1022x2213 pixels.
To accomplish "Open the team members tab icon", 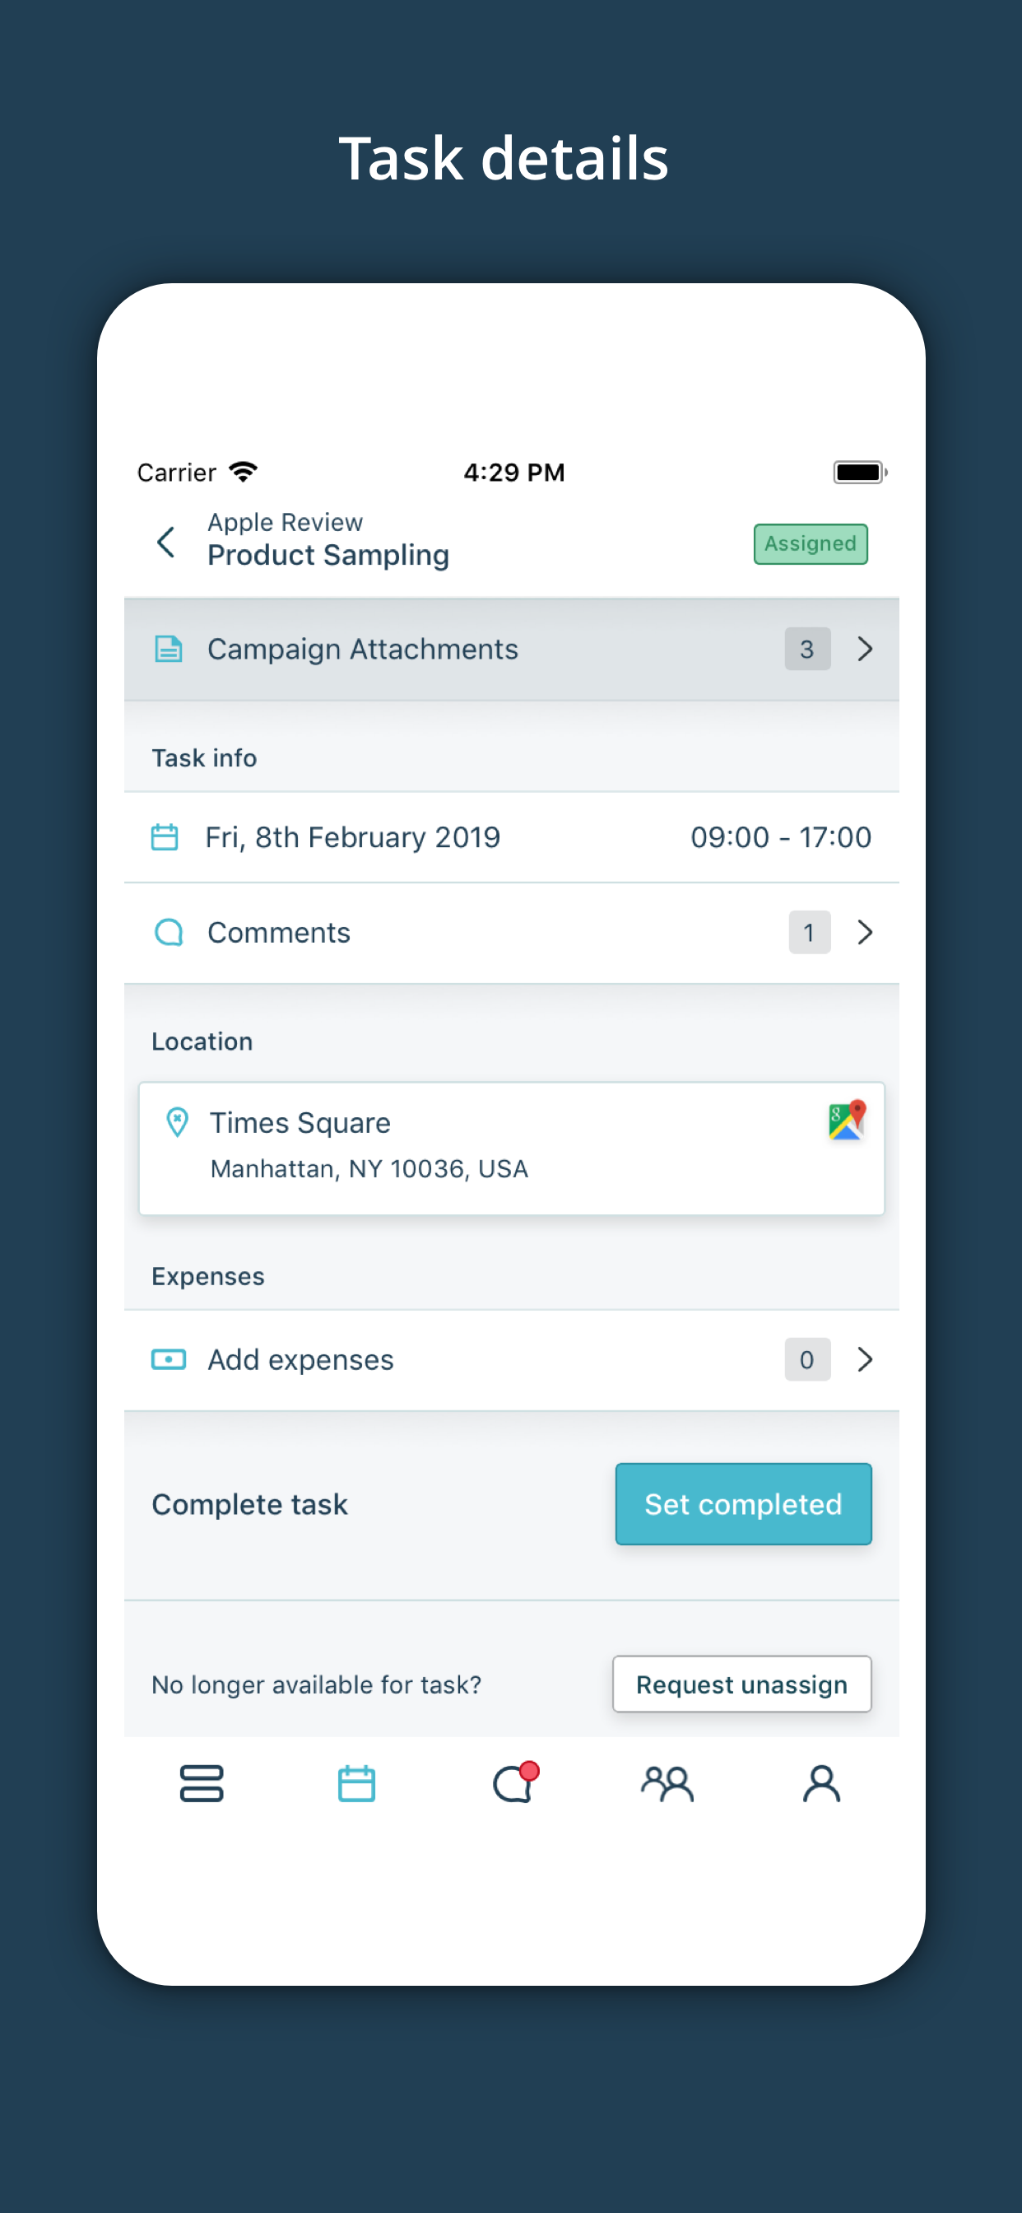I will click(667, 1783).
